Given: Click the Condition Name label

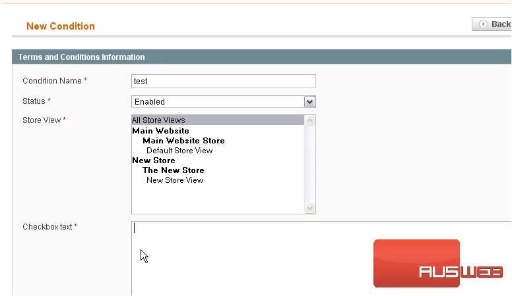Looking at the screenshot, I should (52, 81).
